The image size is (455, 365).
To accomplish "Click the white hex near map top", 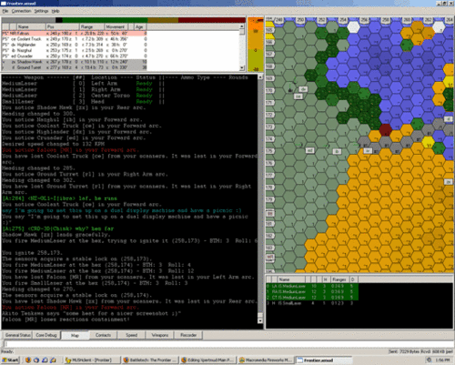I will [x=353, y=26].
